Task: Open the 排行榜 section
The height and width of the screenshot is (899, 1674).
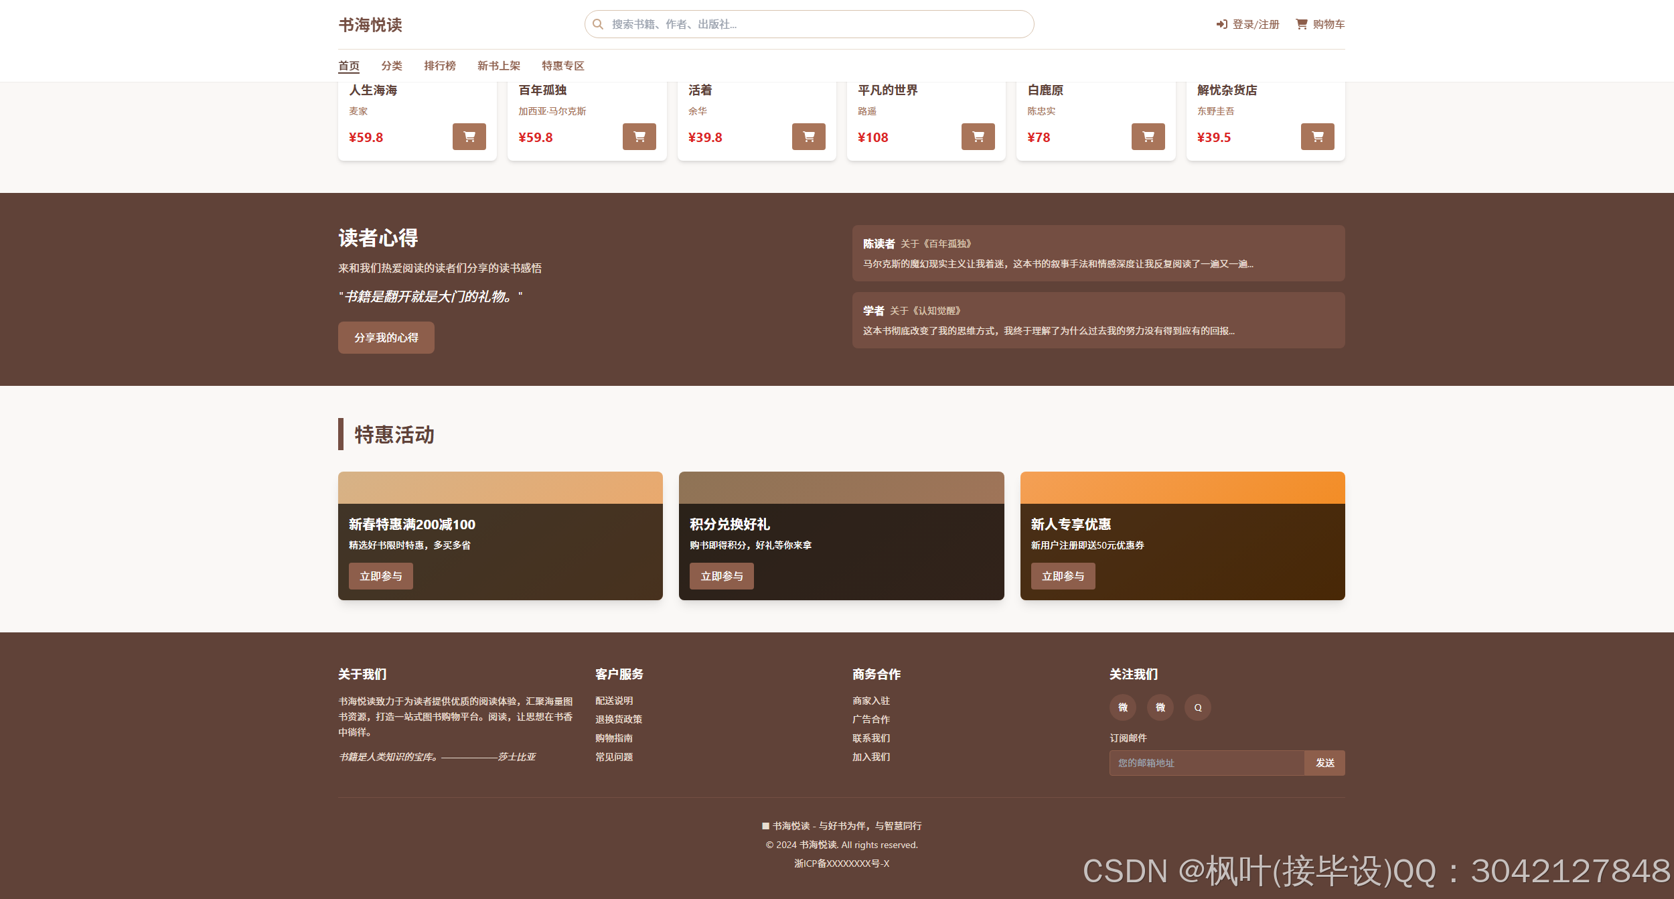Action: pos(441,66)
